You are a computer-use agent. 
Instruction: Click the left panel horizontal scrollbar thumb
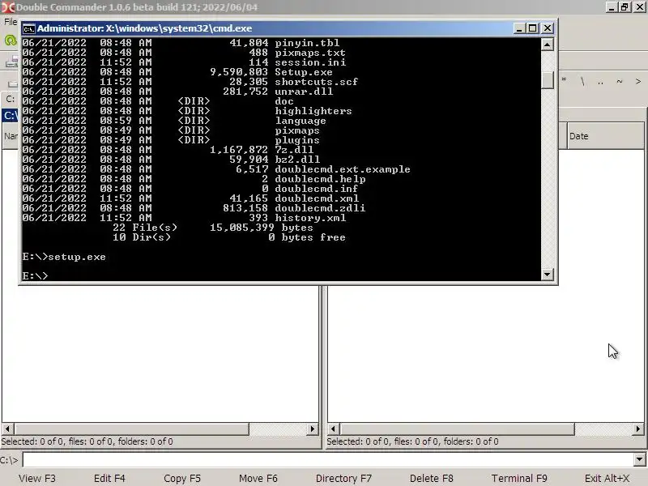point(131,429)
